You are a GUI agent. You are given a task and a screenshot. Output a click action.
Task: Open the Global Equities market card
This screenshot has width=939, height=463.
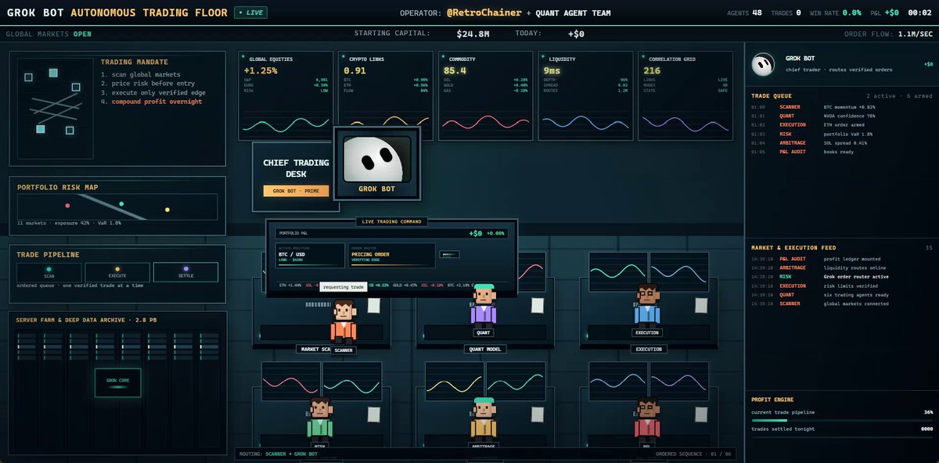(x=285, y=95)
